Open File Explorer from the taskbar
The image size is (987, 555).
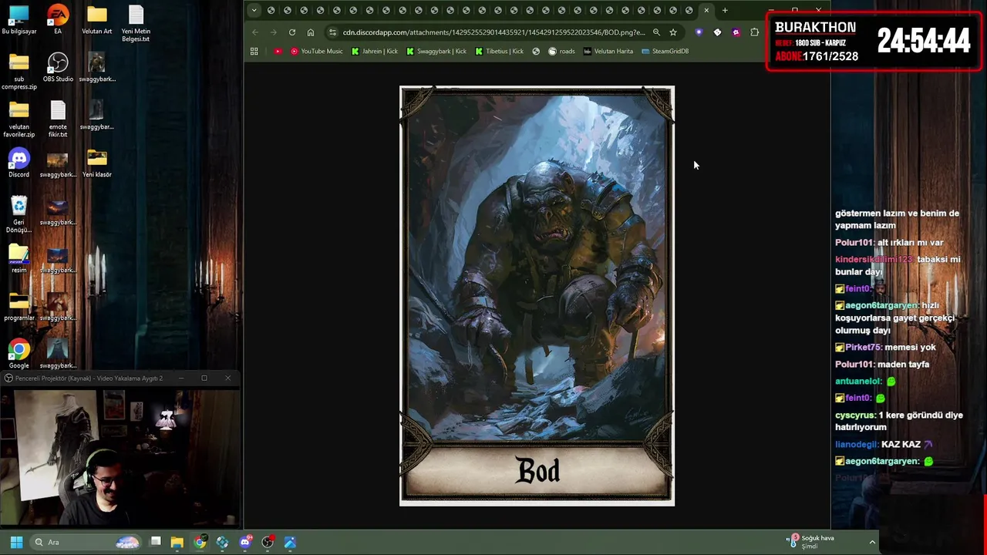(177, 542)
